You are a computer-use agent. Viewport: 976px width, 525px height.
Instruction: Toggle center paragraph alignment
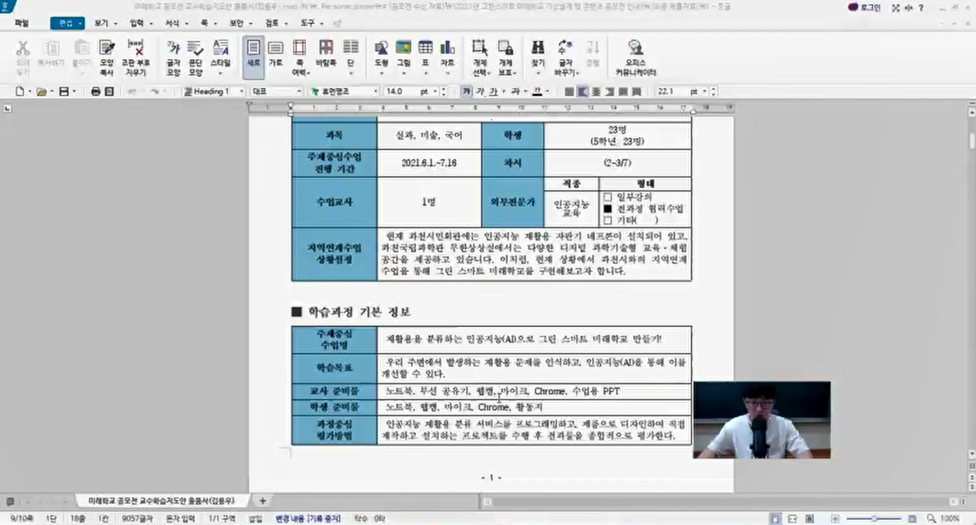click(596, 91)
